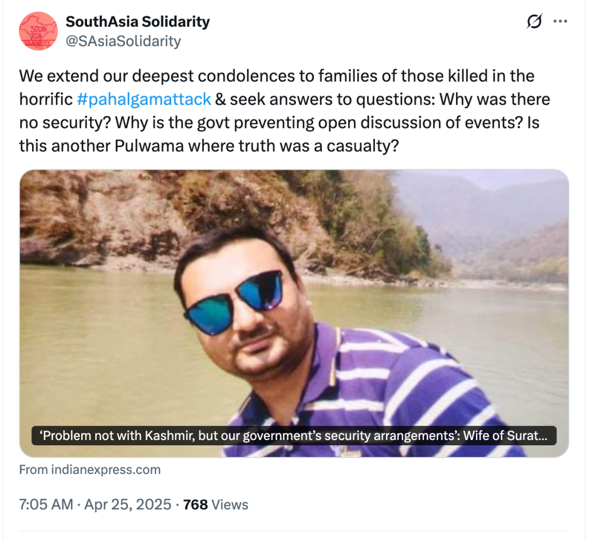598x541 pixels.
Task: Click the Views label
Action: 230,504
